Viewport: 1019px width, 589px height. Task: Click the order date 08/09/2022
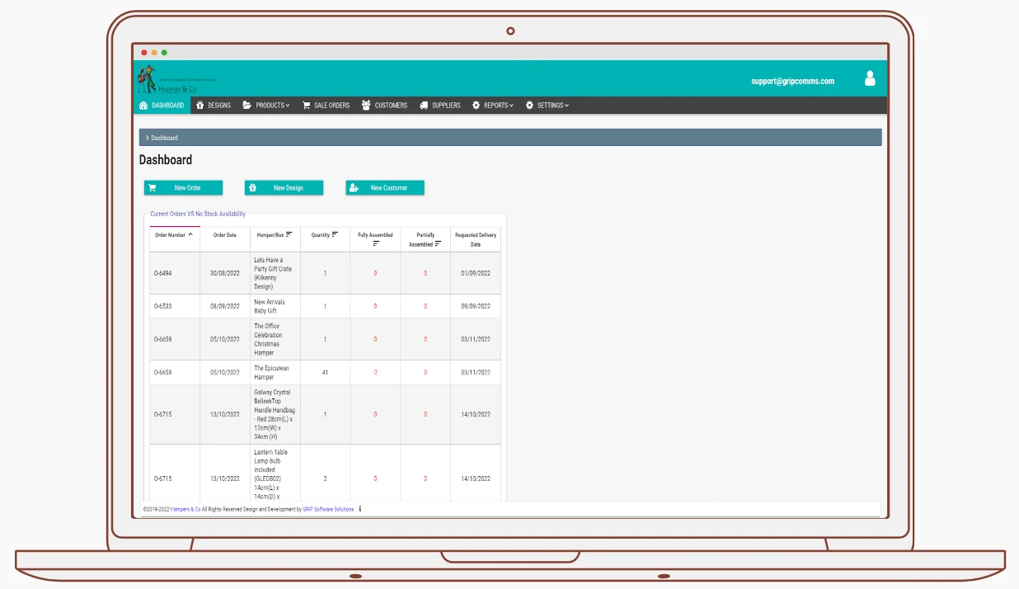point(225,306)
